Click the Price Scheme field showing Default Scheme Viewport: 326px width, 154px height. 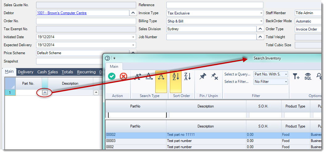[83, 53]
